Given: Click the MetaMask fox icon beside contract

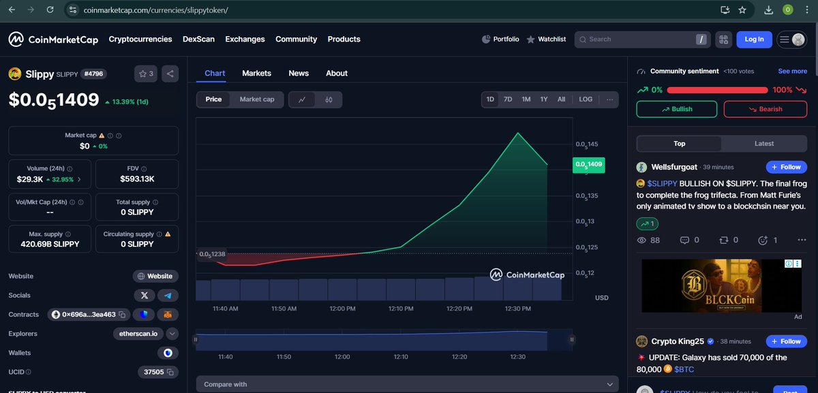Looking at the screenshot, I should click(168, 315).
